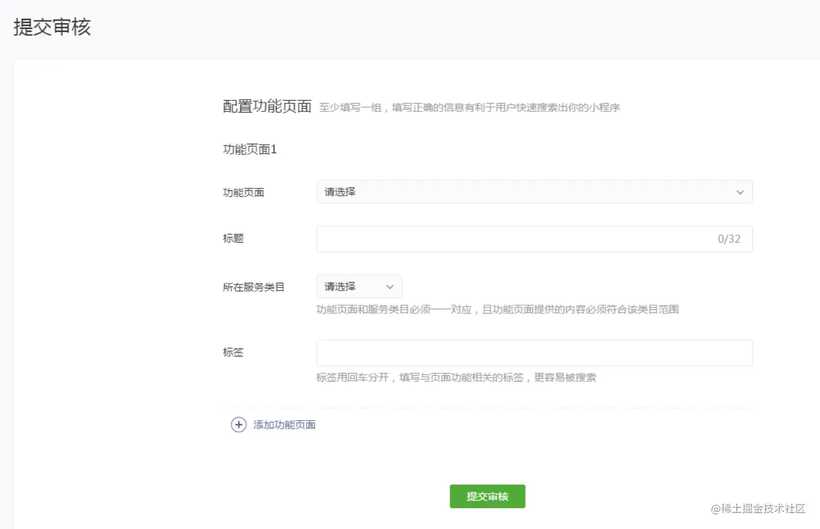The image size is (820, 529).
Task: Click the hint text 标签用回车分开
Action: pyautogui.click(x=456, y=378)
